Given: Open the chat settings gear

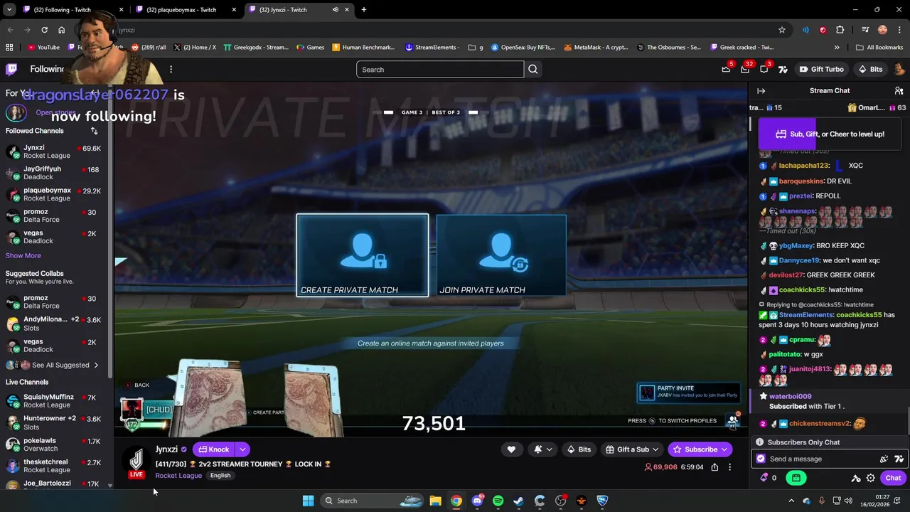Looking at the screenshot, I should pos(870,478).
